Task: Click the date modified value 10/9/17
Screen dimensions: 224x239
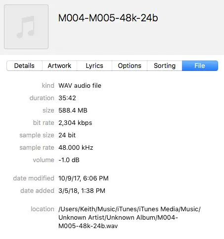Action: click(84, 179)
